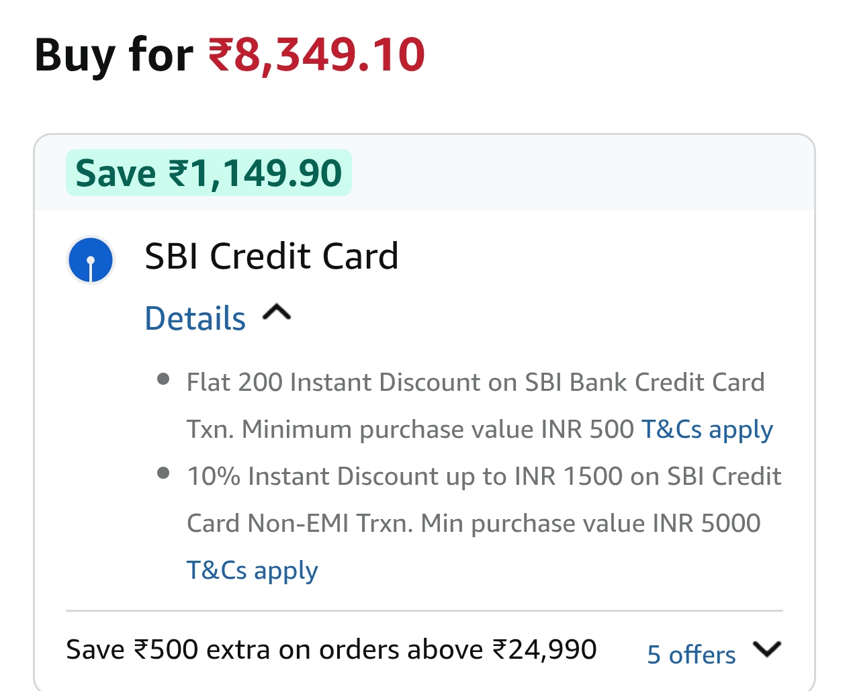
Task: Click the Min purchase value INR 5000 text
Action: 590,523
